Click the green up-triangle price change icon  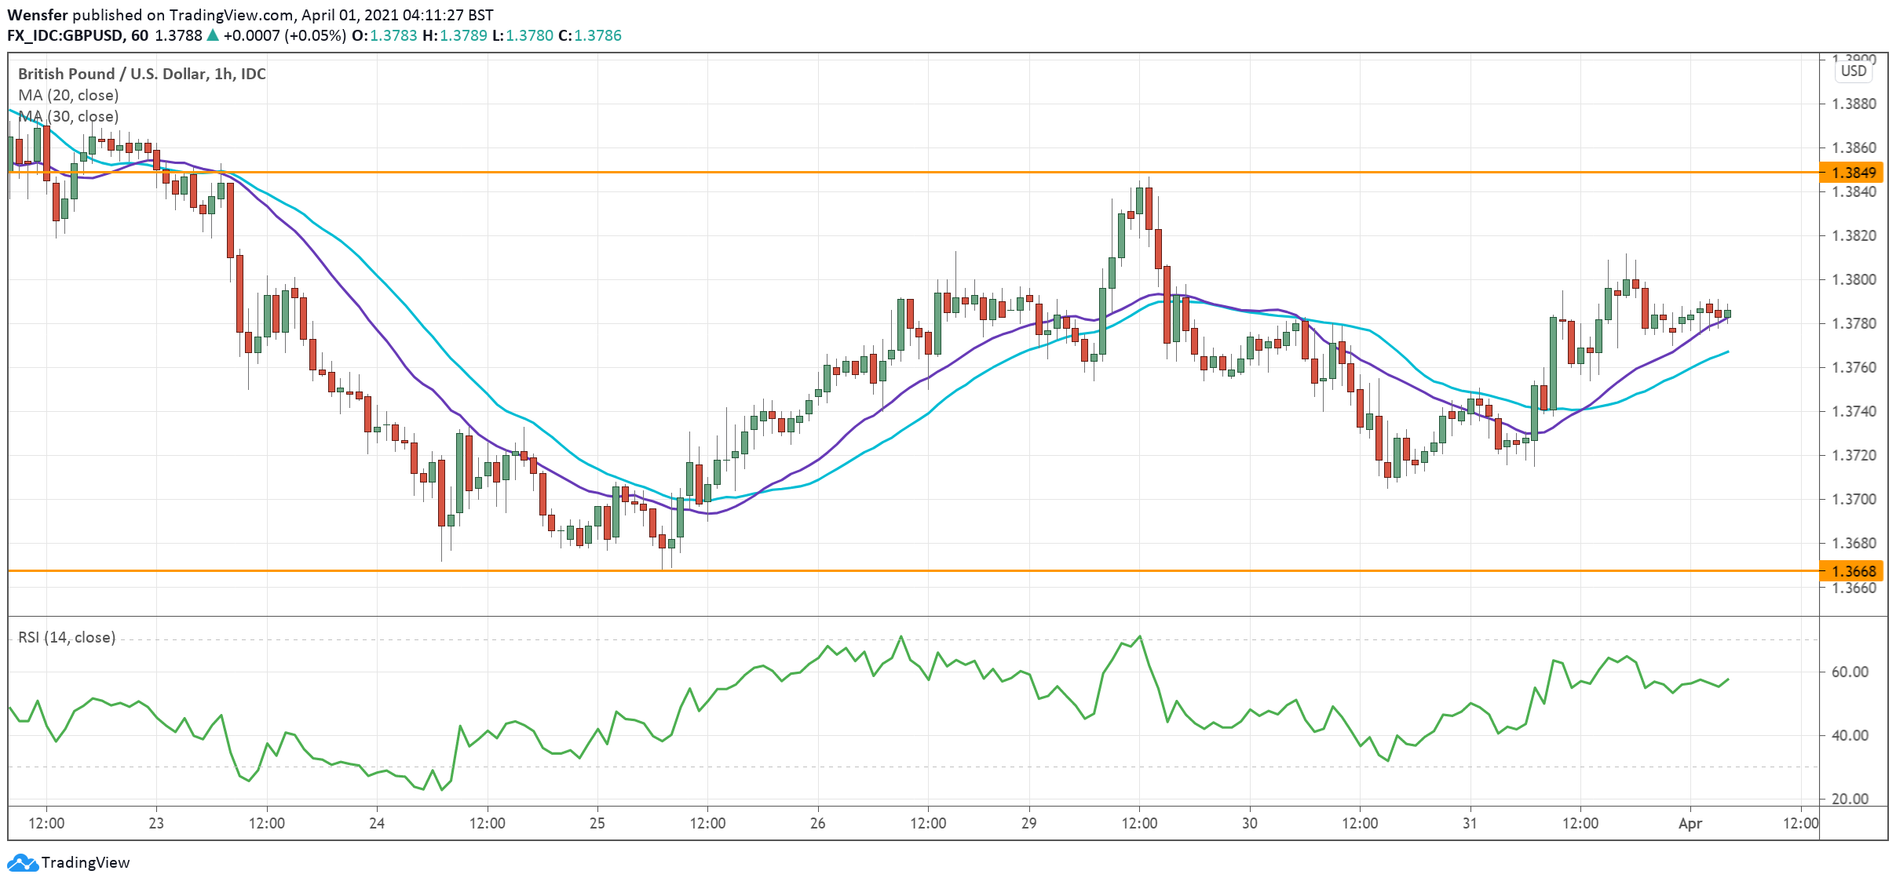click(212, 36)
